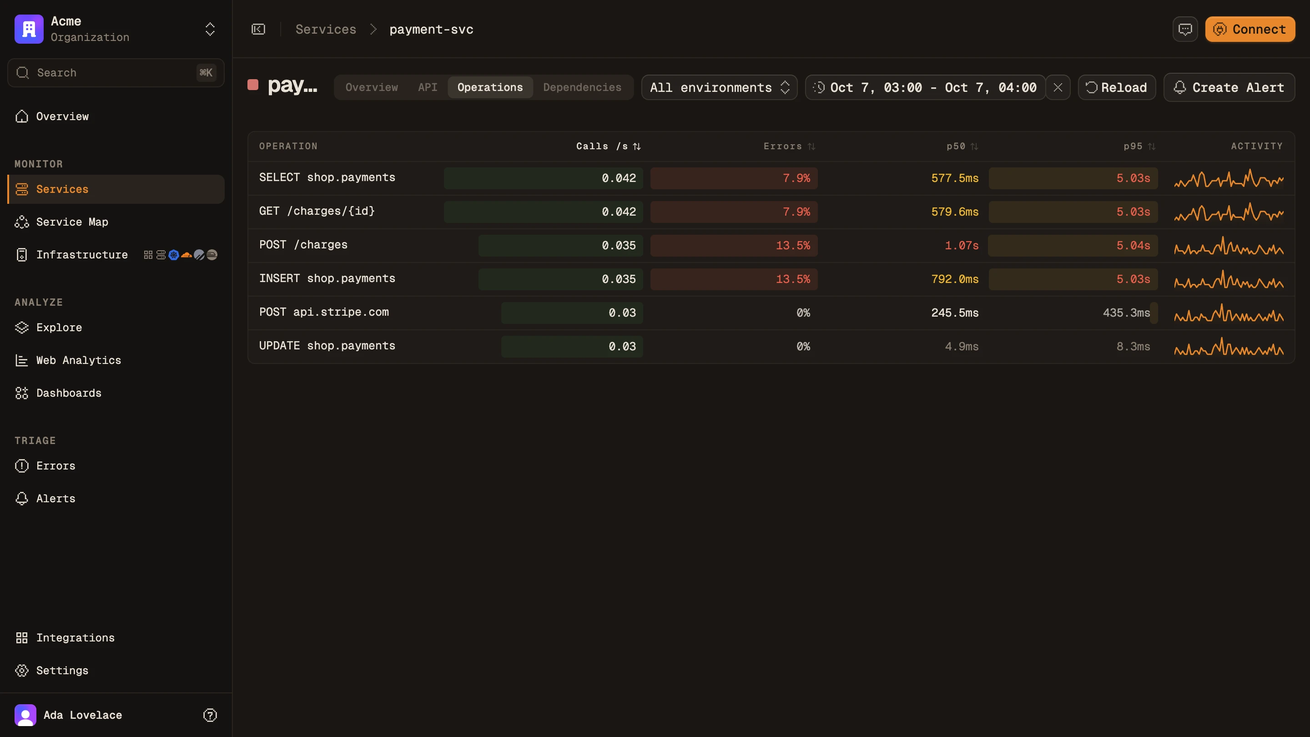Switch to the Dependencies tab
This screenshot has width=1310, height=737.
click(582, 87)
